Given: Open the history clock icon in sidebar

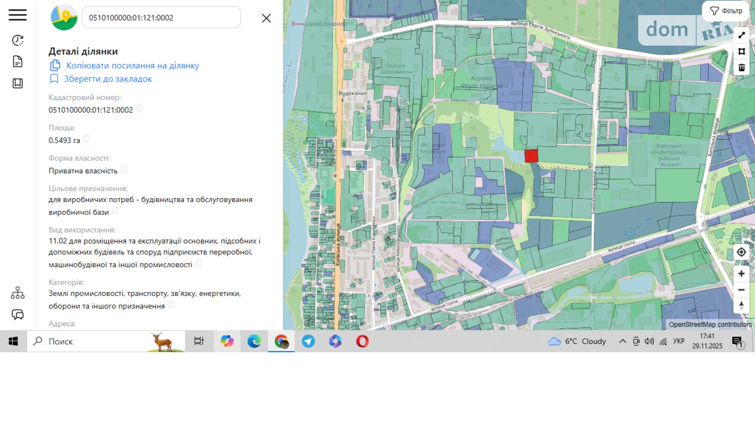Looking at the screenshot, I should click(18, 40).
